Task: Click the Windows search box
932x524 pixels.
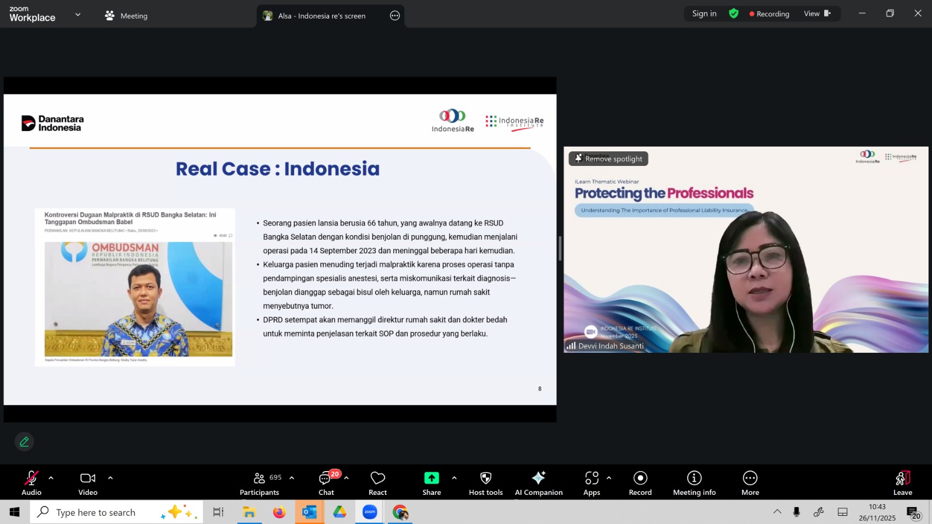Action: pos(96,512)
